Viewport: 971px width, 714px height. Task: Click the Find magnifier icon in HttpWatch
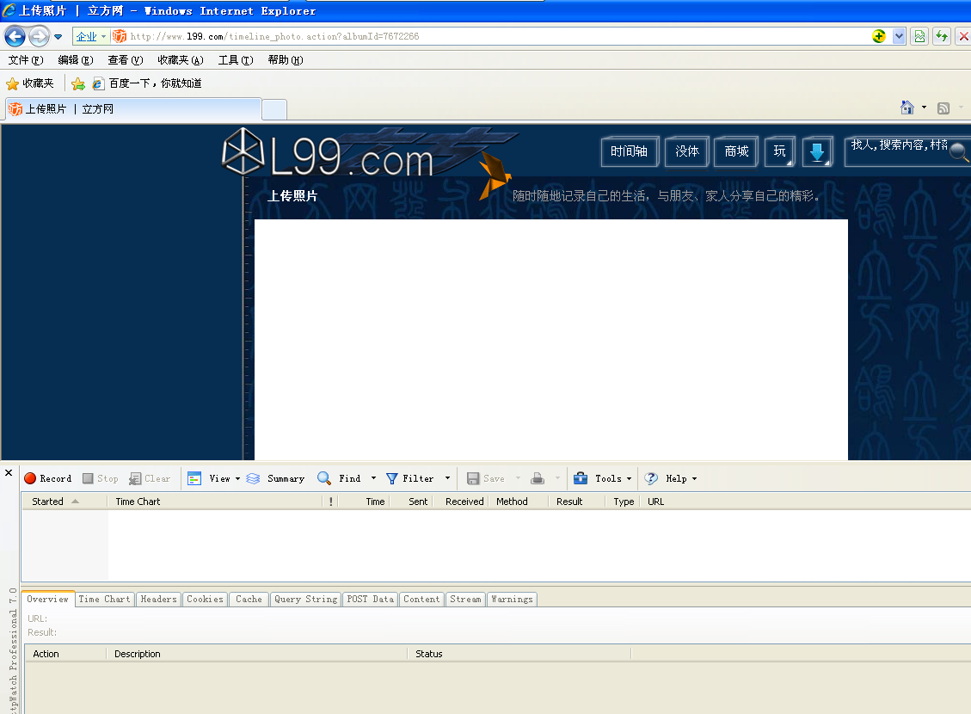coord(323,478)
